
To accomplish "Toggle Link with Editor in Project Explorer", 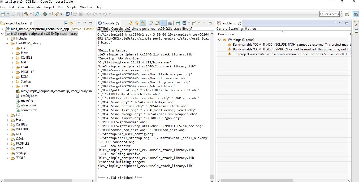I will [x=71, y=23].
